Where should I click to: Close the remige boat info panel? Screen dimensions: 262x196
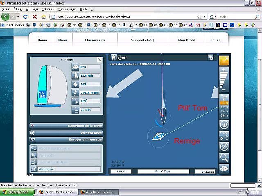click(x=99, y=60)
